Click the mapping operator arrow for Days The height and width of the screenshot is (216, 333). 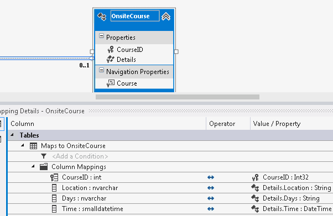click(211, 198)
